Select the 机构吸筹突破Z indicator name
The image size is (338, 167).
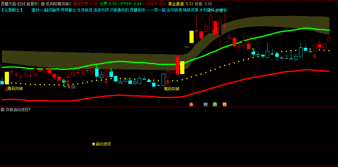[59, 4]
